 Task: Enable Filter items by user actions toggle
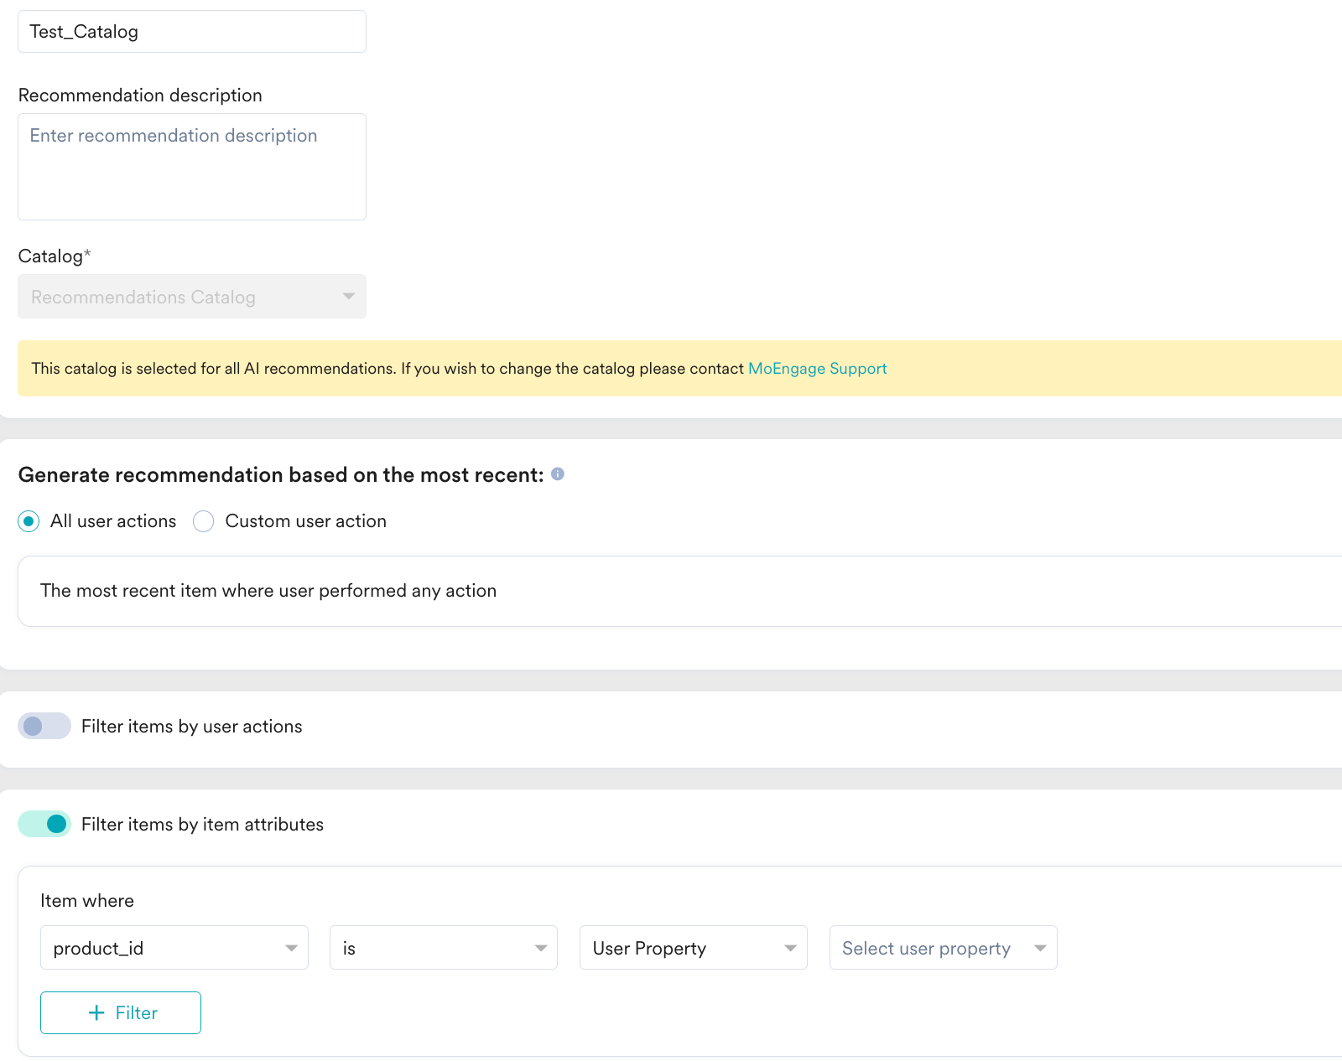coord(44,726)
